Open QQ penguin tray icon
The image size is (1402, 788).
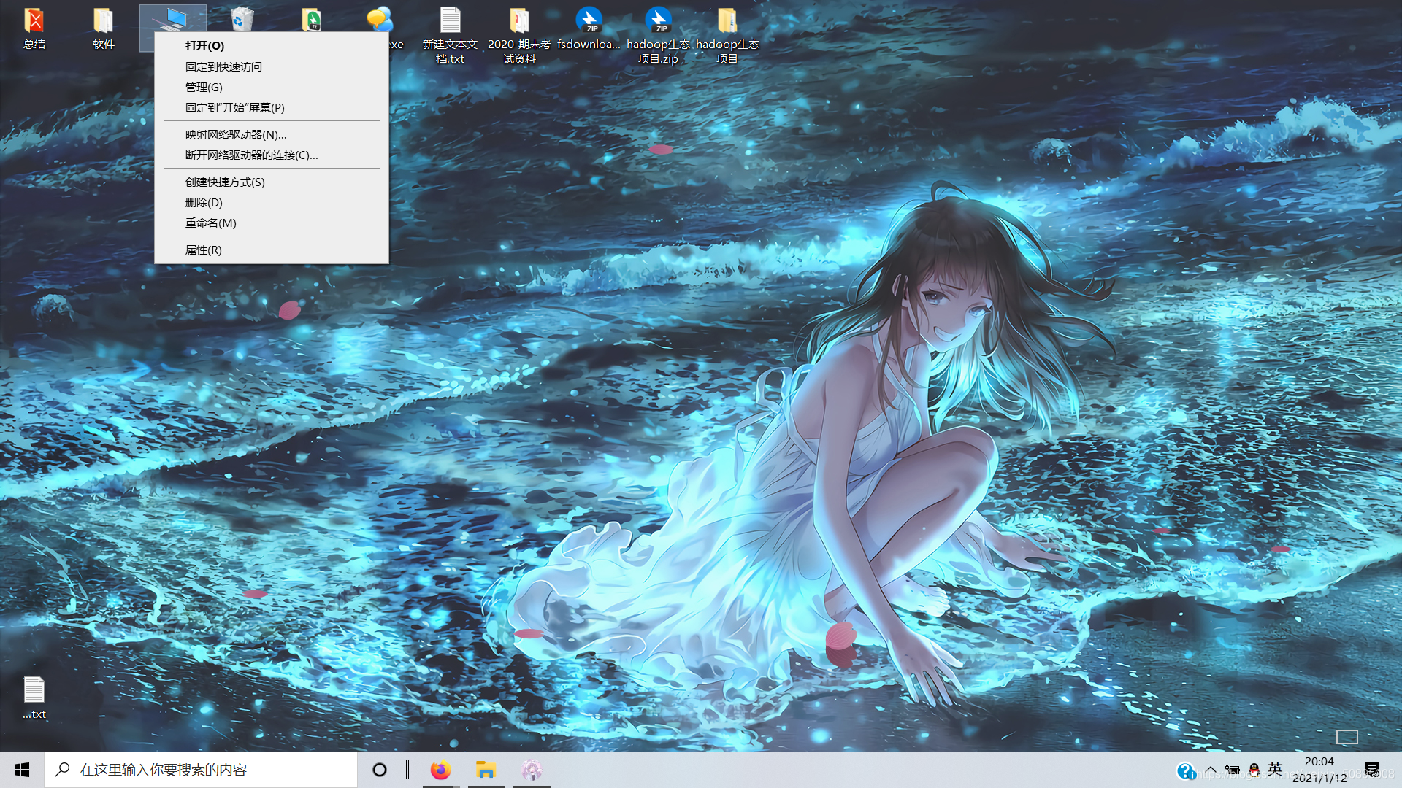[x=1254, y=770]
